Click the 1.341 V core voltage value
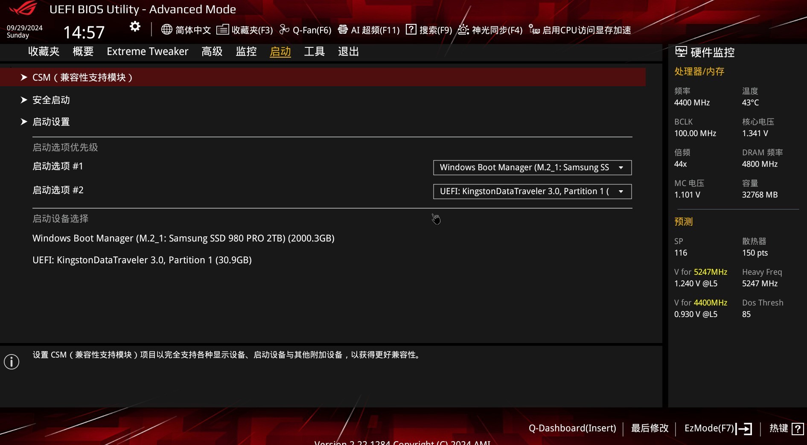Viewport: 807px width, 445px height. pyautogui.click(x=755, y=133)
